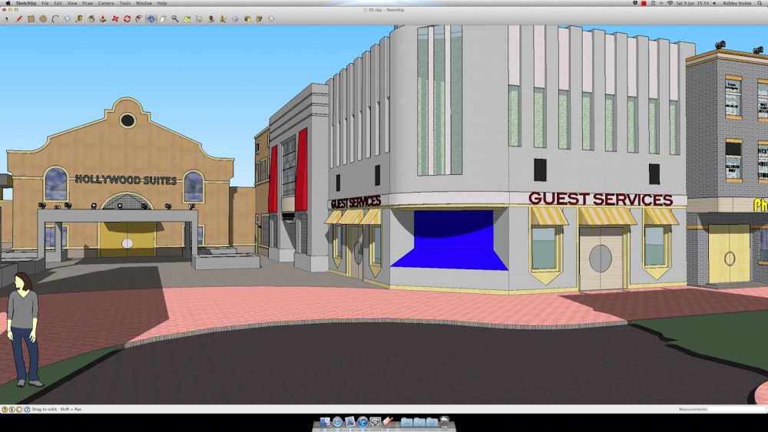Open the Tools menu
Image resolution: width=768 pixels, height=432 pixels.
[x=125, y=3]
